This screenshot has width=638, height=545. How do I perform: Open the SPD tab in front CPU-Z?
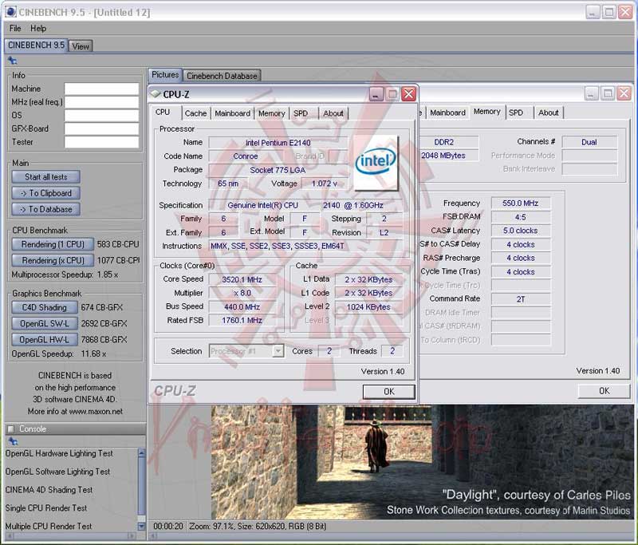click(301, 113)
